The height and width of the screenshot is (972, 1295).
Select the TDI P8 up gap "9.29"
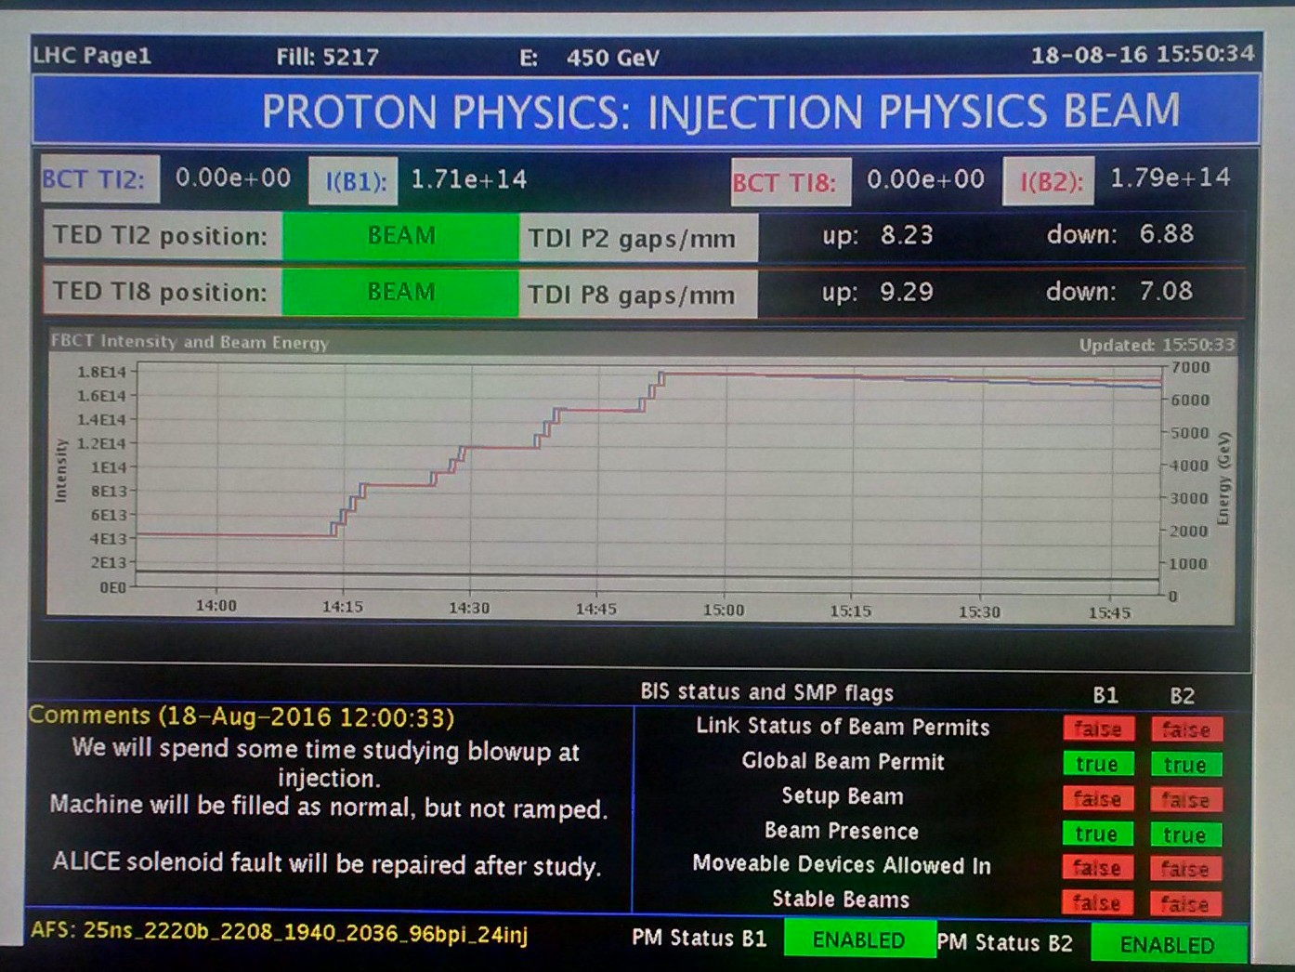[907, 293]
